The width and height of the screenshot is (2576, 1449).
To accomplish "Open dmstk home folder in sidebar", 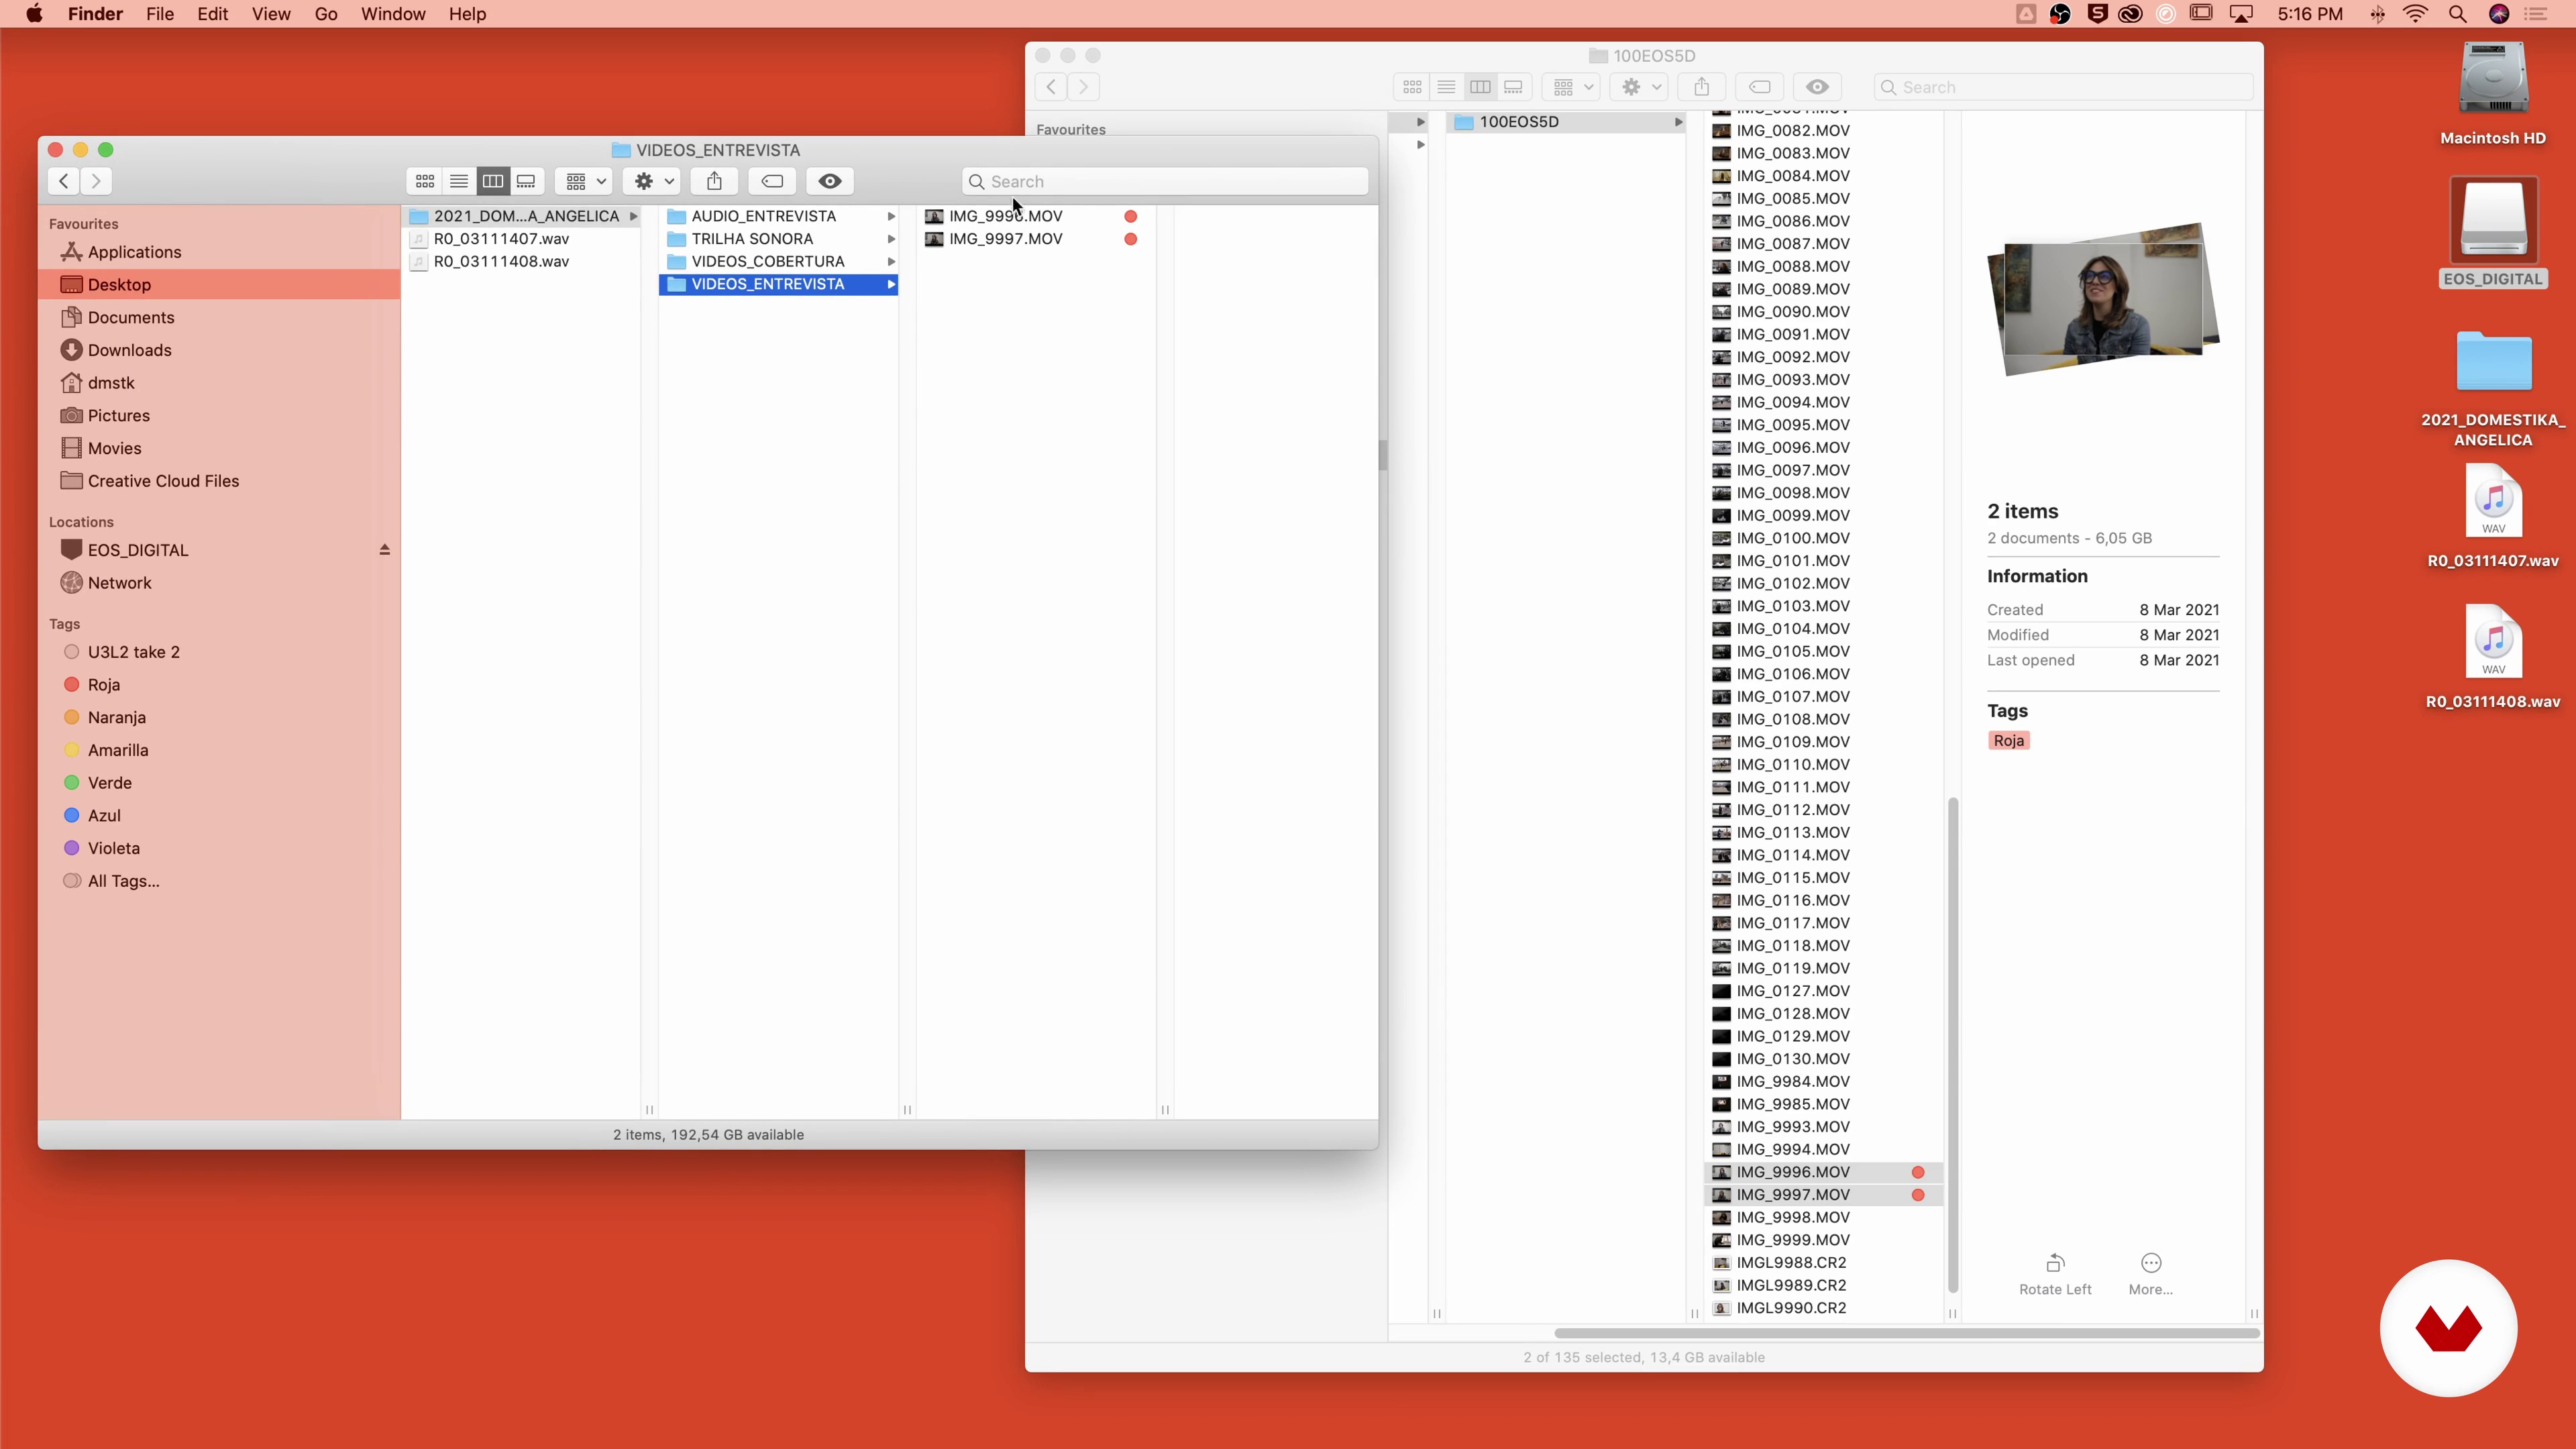I will tap(220, 383).
